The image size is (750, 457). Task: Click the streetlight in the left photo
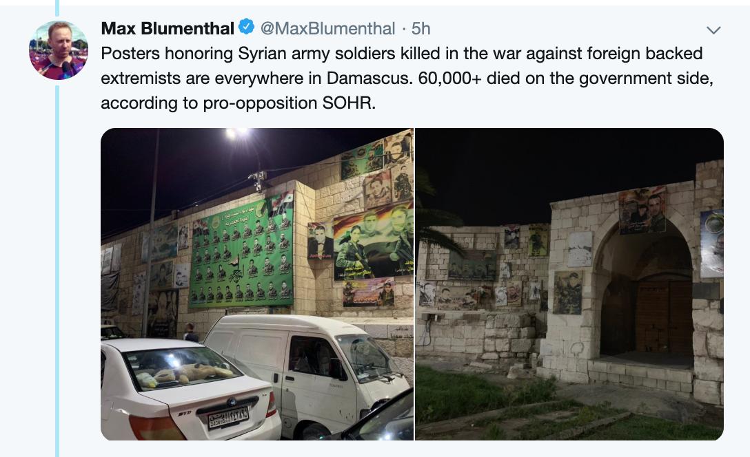pos(238,134)
